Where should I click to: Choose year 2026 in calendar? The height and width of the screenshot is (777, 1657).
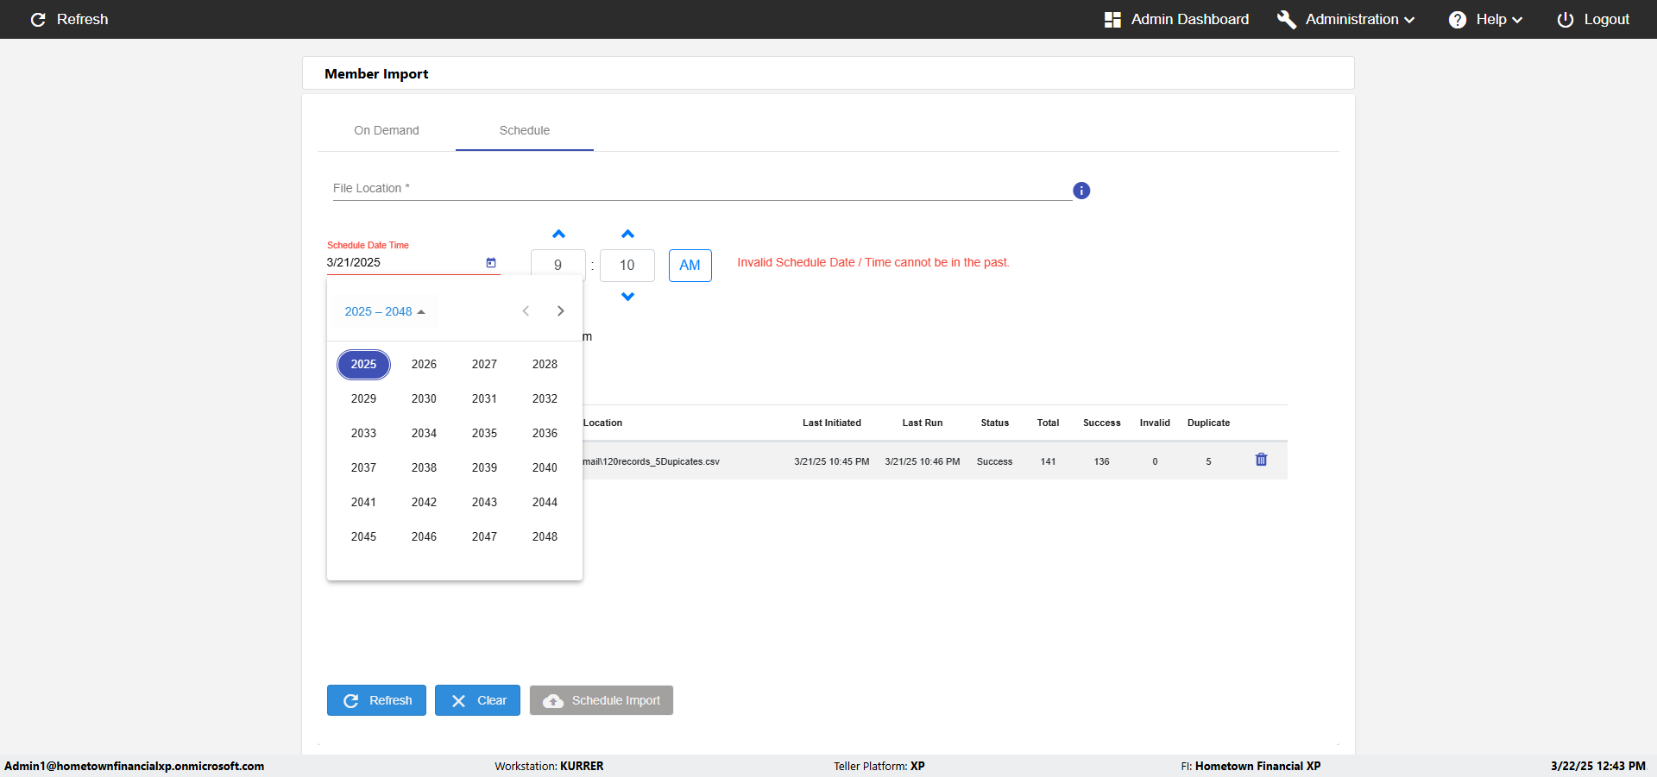[424, 364]
